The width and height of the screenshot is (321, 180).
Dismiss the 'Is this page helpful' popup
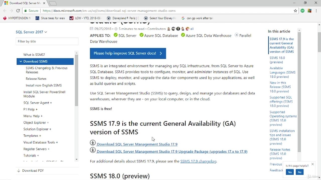(x=312, y=164)
